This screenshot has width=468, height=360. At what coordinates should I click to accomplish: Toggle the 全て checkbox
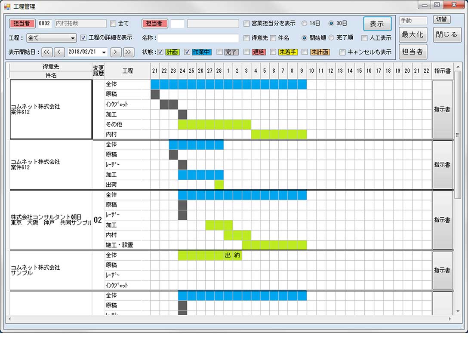[x=113, y=23]
